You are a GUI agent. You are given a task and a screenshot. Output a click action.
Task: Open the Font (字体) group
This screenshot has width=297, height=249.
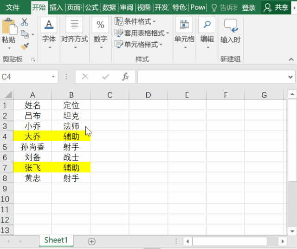(49, 25)
